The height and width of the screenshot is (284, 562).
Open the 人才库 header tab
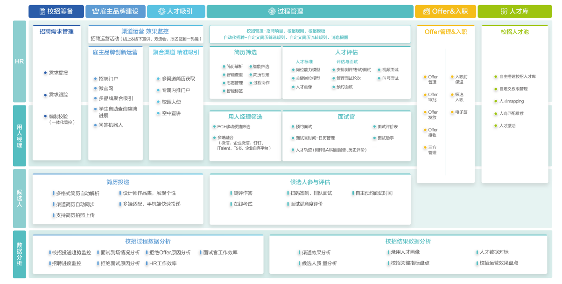point(514,11)
